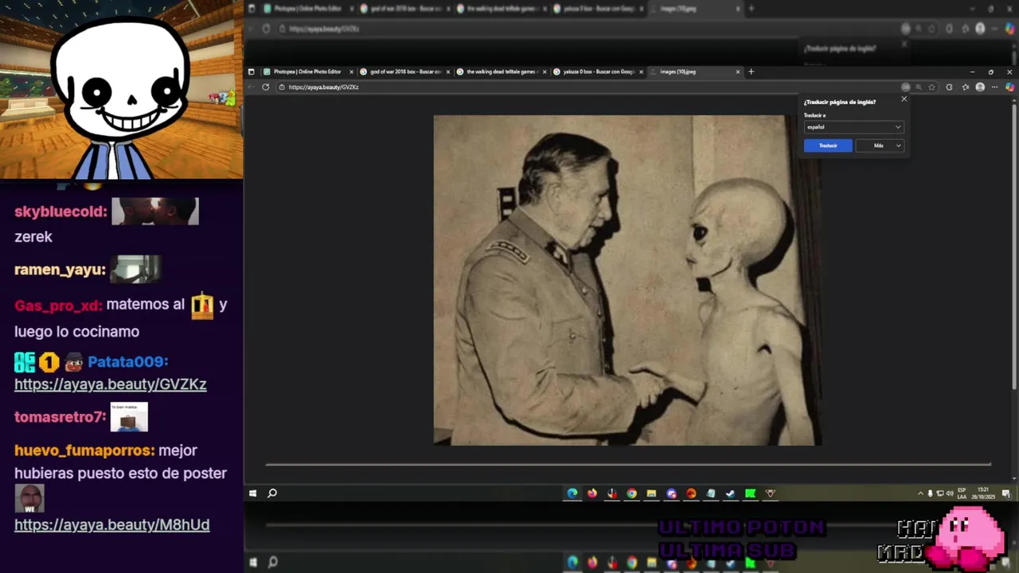The width and height of the screenshot is (1019, 573).
Task: Click the ESP LAA language indicator
Action: pyautogui.click(x=962, y=493)
